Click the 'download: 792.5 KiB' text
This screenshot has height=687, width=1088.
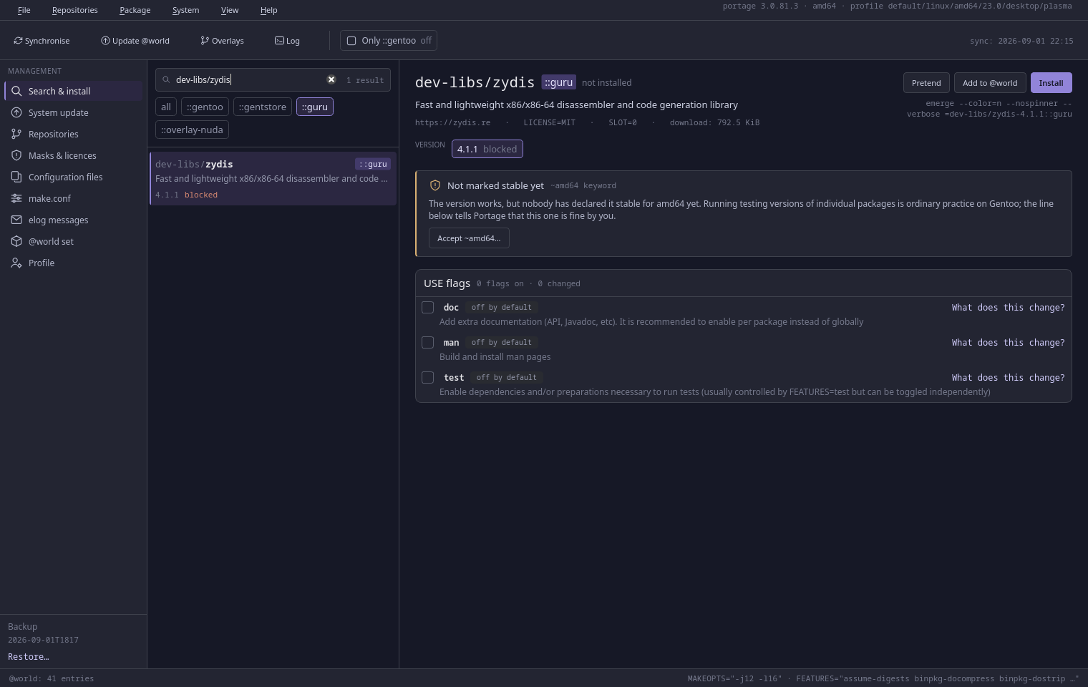[x=714, y=122]
